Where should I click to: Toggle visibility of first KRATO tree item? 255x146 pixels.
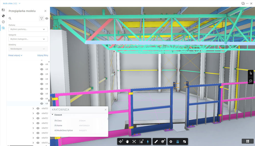point(38,108)
